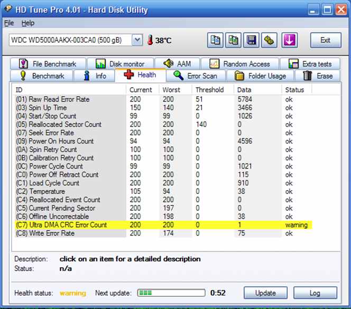Select the (09) Power On Hours Count row
Screen dimensions: 351x309
click(x=163, y=141)
